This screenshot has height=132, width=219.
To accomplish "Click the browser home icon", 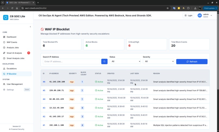I will coord(17,8).
